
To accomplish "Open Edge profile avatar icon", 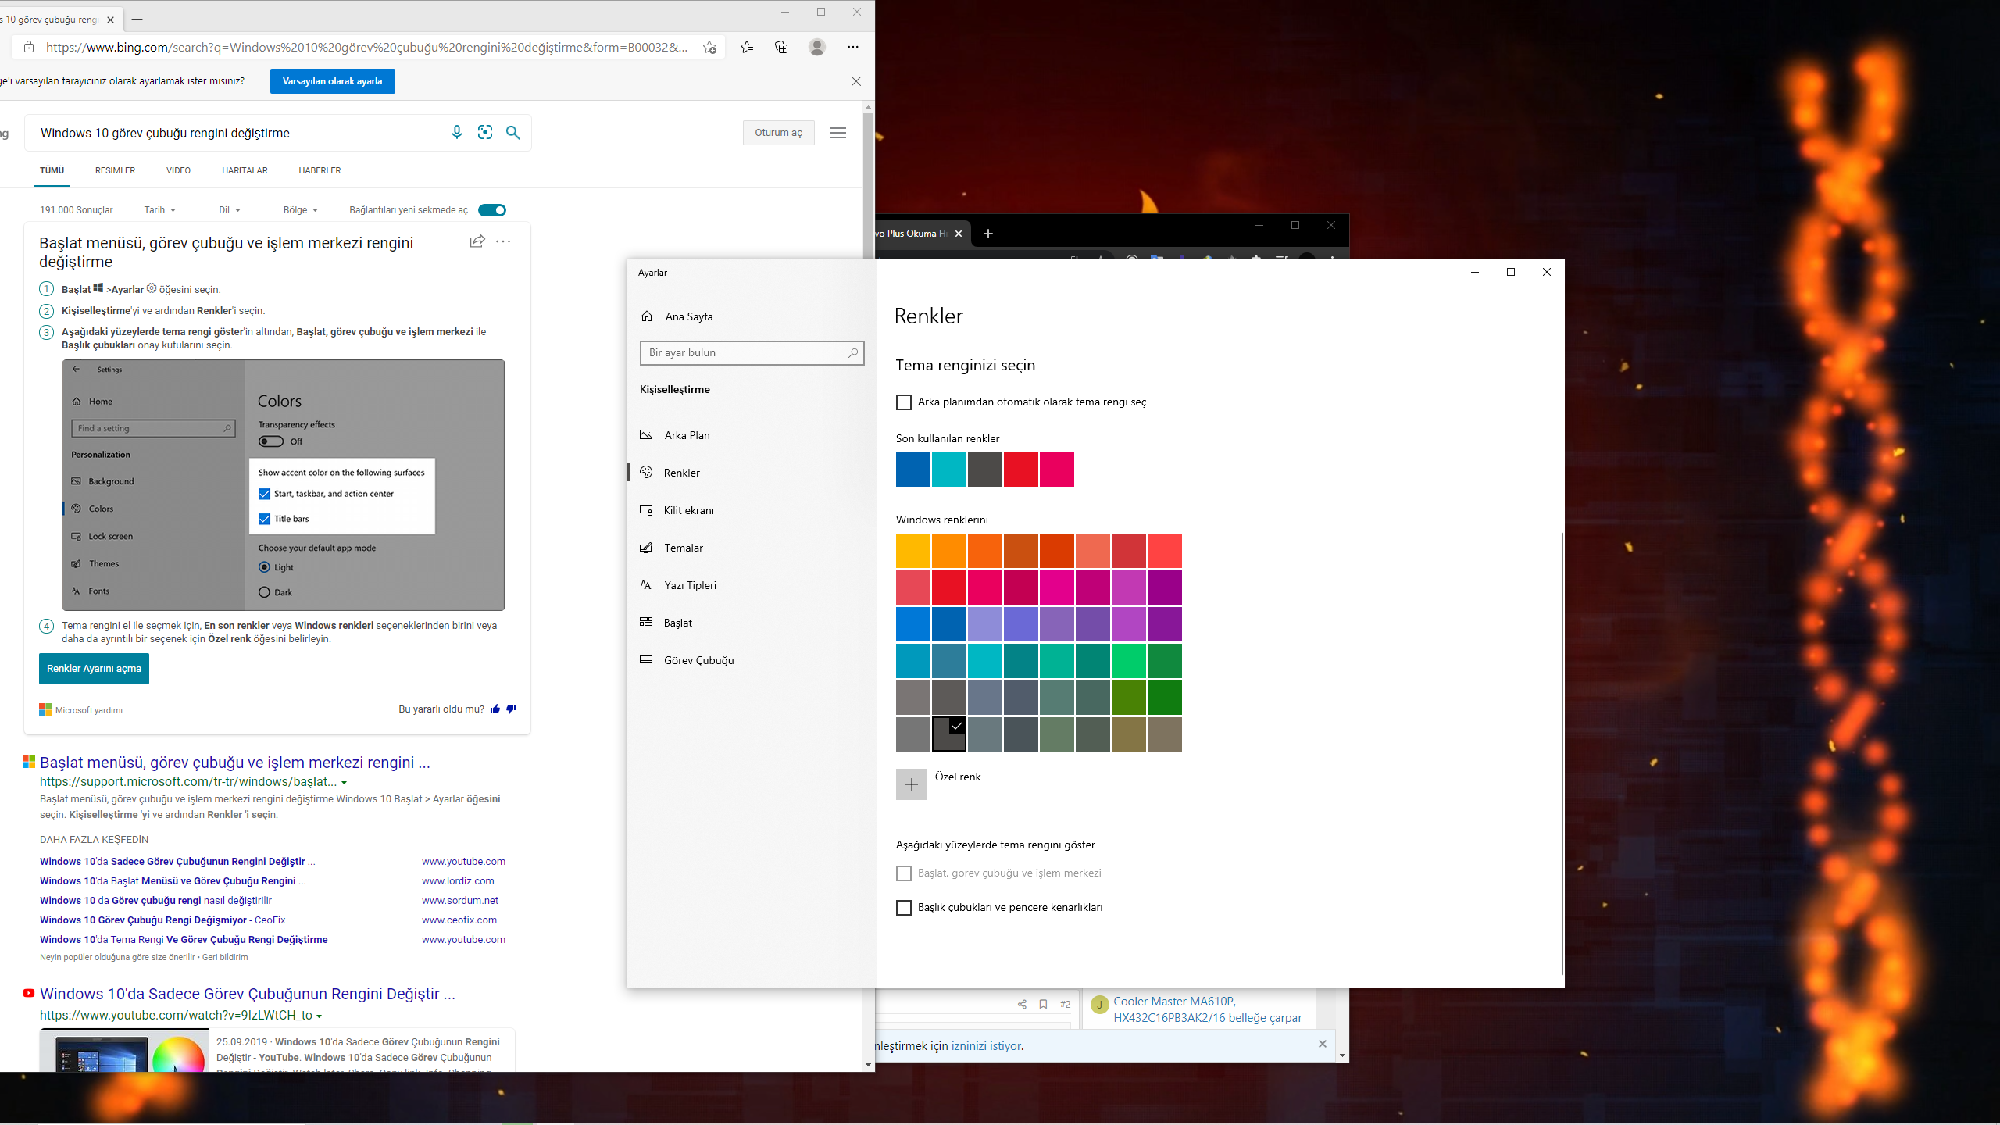I will [x=817, y=47].
